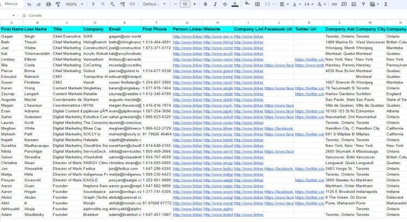Viewport: 407px width, 222px height.
Task: Click the Menus search box
Action: click(11, 4)
